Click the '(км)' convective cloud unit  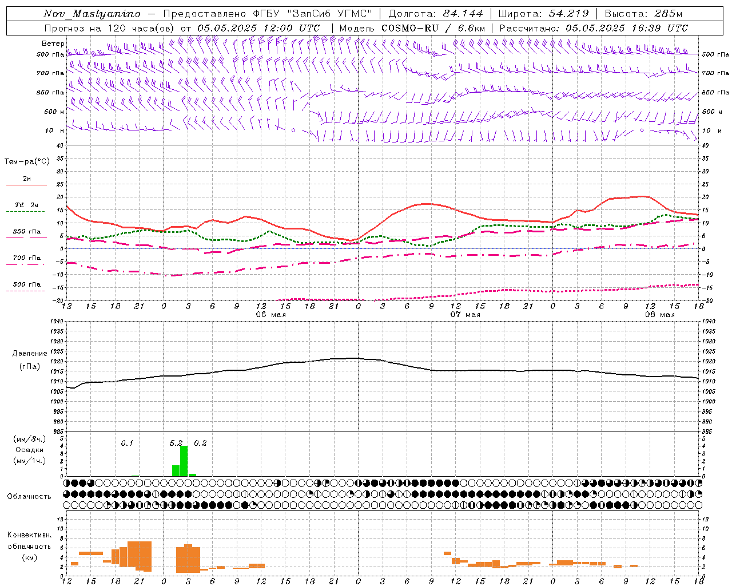point(30,557)
